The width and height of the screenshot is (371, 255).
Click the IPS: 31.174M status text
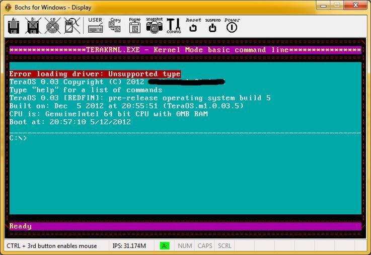(x=129, y=246)
